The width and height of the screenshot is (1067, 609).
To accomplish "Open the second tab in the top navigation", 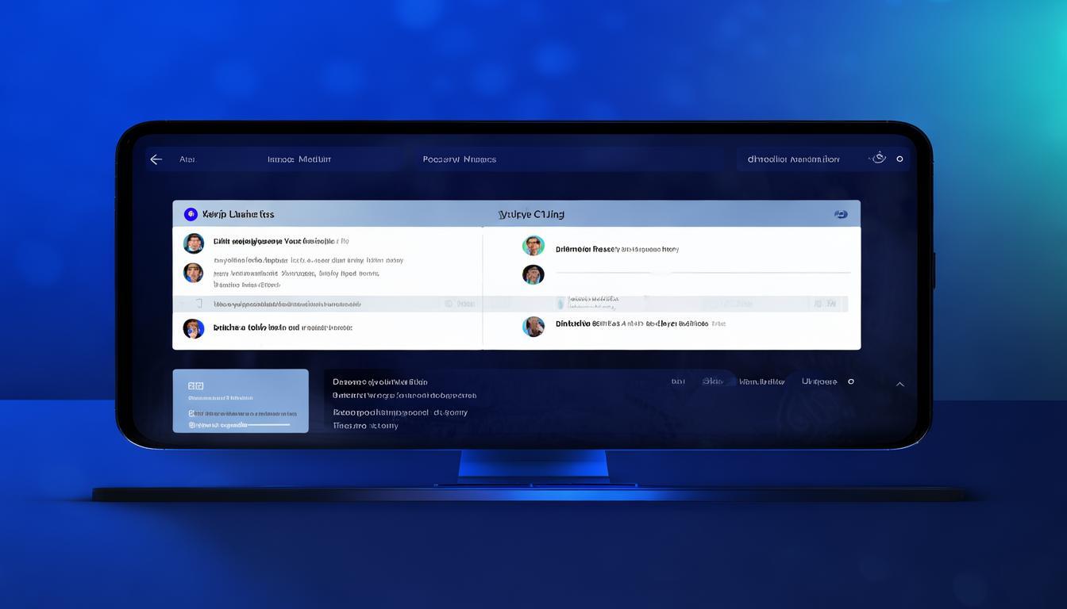I will tap(299, 159).
